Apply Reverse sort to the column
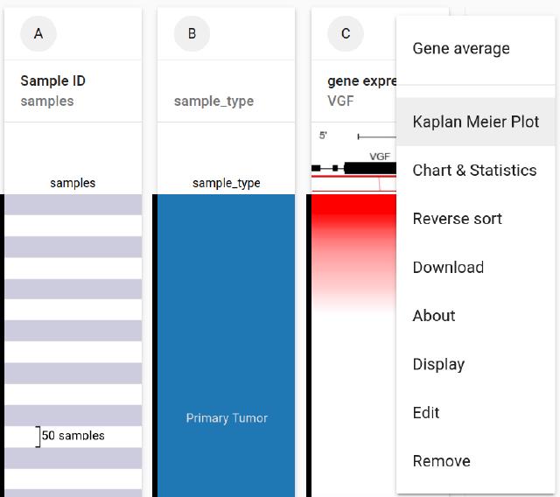This screenshot has height=497, width=560. pos(457,219)
